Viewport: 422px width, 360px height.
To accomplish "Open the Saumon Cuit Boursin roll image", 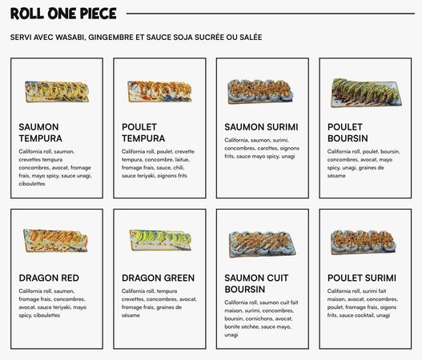I will (263, 244).
